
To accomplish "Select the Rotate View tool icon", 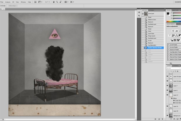I will 60,2.
